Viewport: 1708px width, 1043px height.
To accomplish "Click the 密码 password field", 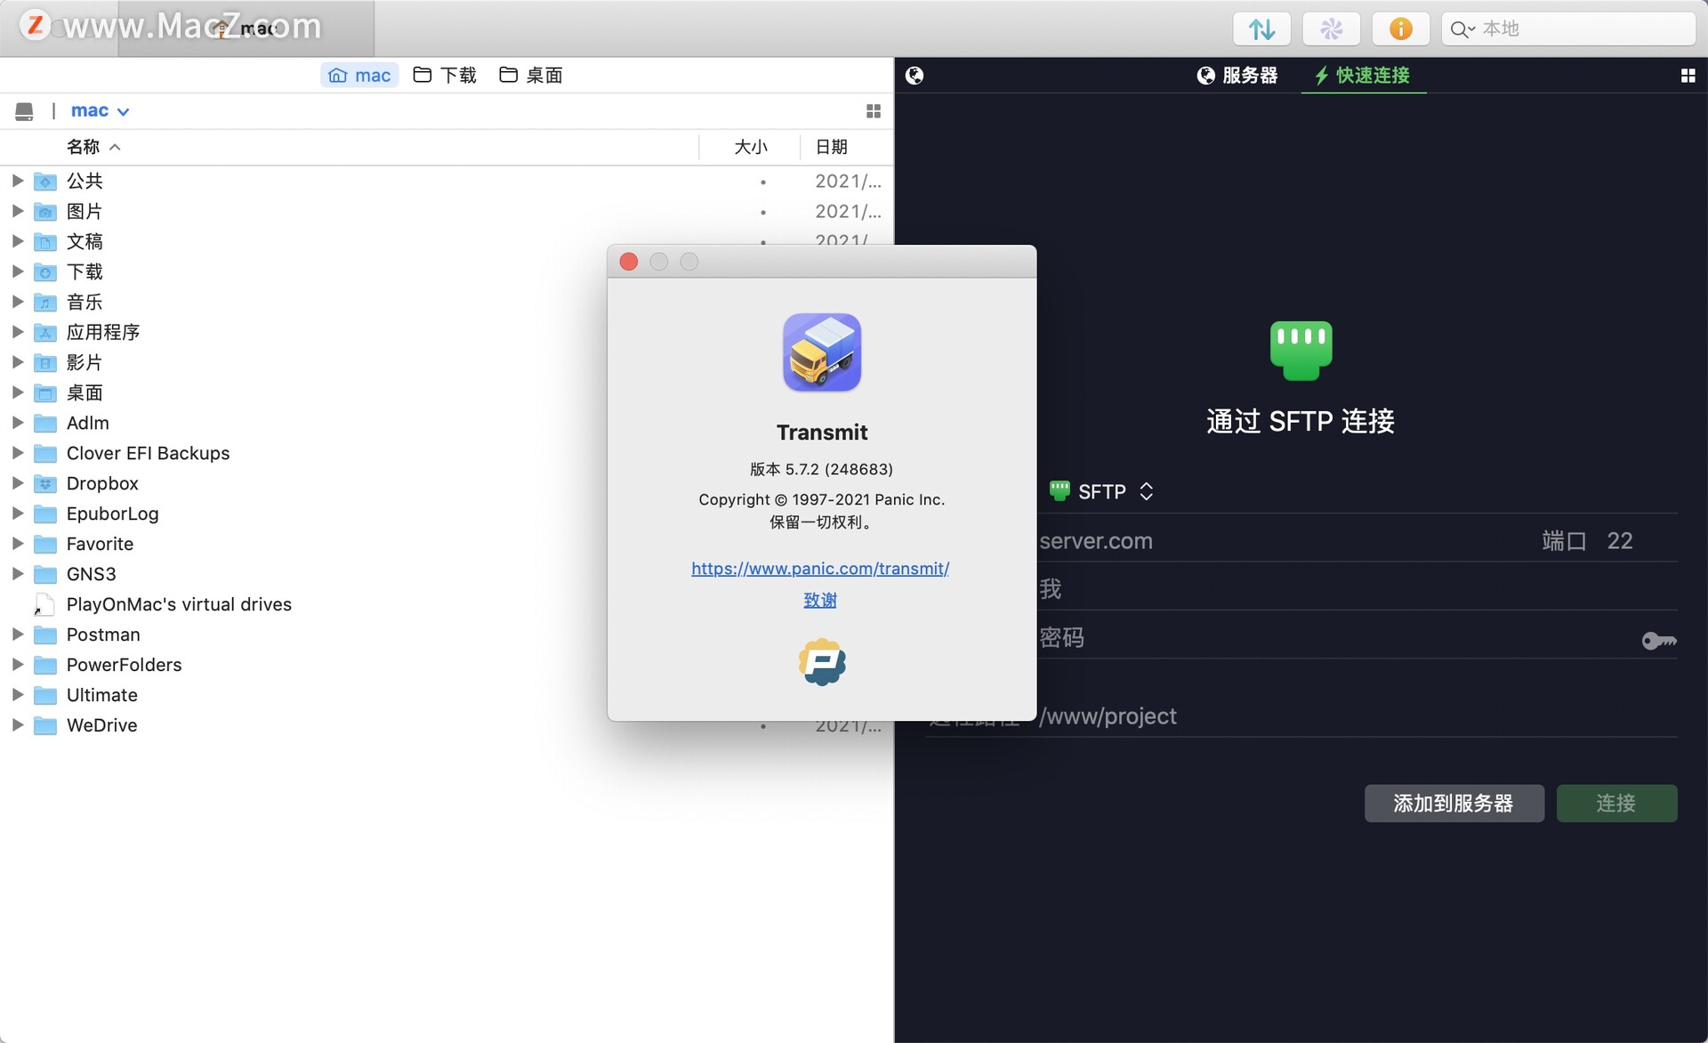I will (x=1334, y=638).
